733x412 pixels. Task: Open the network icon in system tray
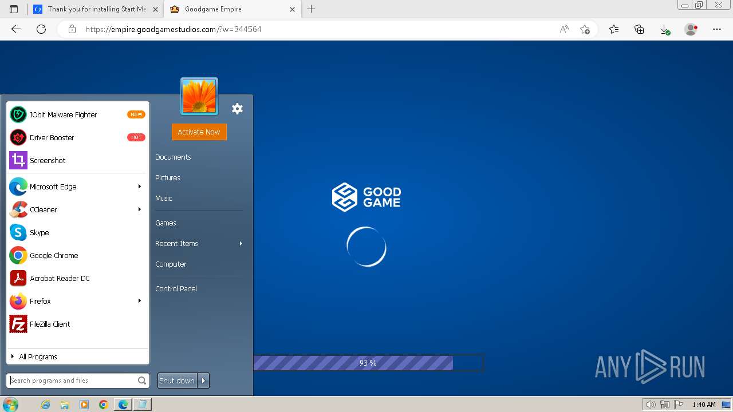tap(665, 405)
